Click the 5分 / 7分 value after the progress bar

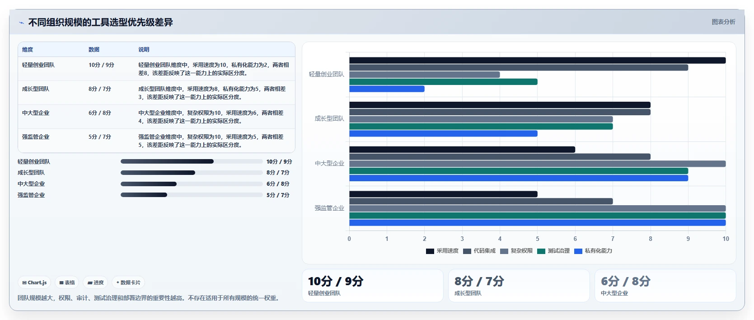tap(278, 195)
